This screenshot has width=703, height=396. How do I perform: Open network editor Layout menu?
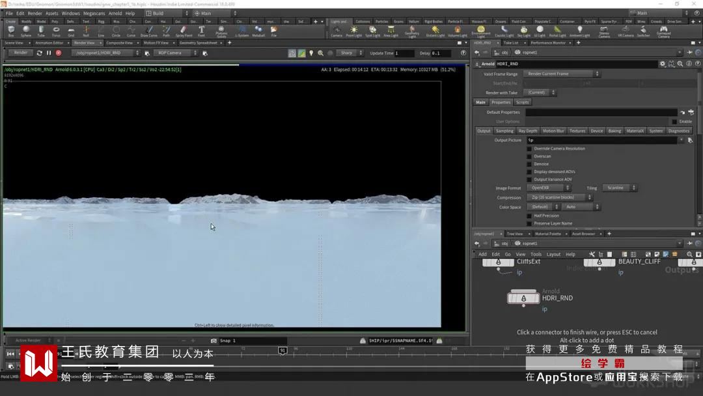553,254
